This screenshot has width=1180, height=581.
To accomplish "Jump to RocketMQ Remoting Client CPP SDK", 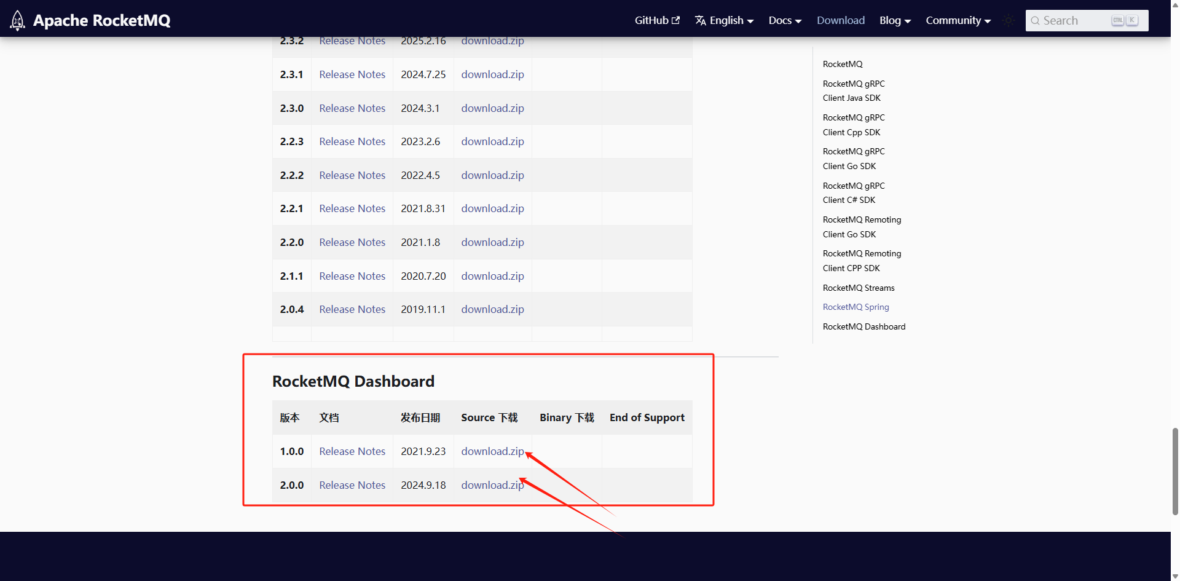I will click(862, 261).
